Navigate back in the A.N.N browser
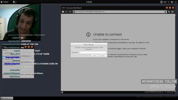This screenshot has height=100, width=178. (x=66, y=12)
